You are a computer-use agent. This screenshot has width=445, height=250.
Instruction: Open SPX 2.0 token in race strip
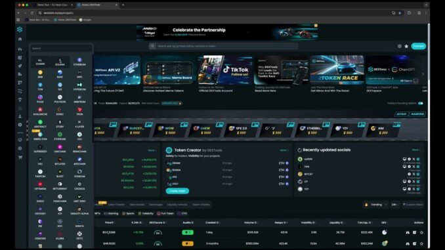point(242,131)
